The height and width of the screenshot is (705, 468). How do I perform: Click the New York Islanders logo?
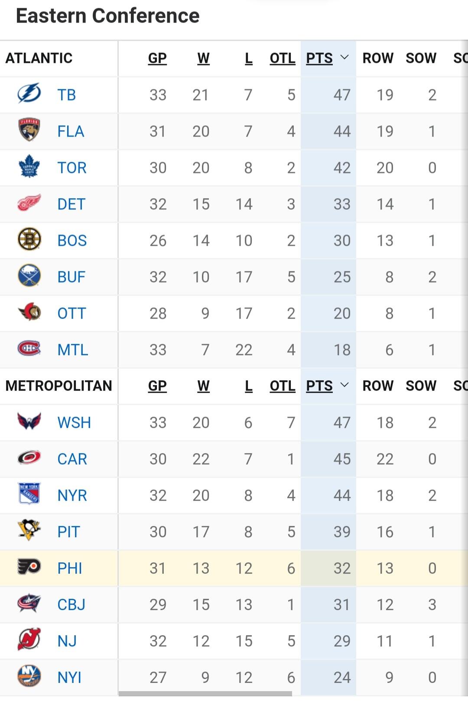point(29,676)
